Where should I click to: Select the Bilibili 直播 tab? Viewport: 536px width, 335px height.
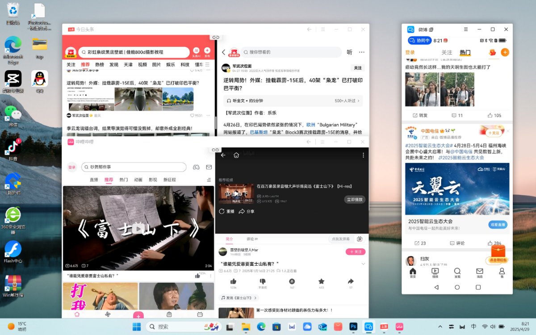pyautogui.click(x=94, y=180)
